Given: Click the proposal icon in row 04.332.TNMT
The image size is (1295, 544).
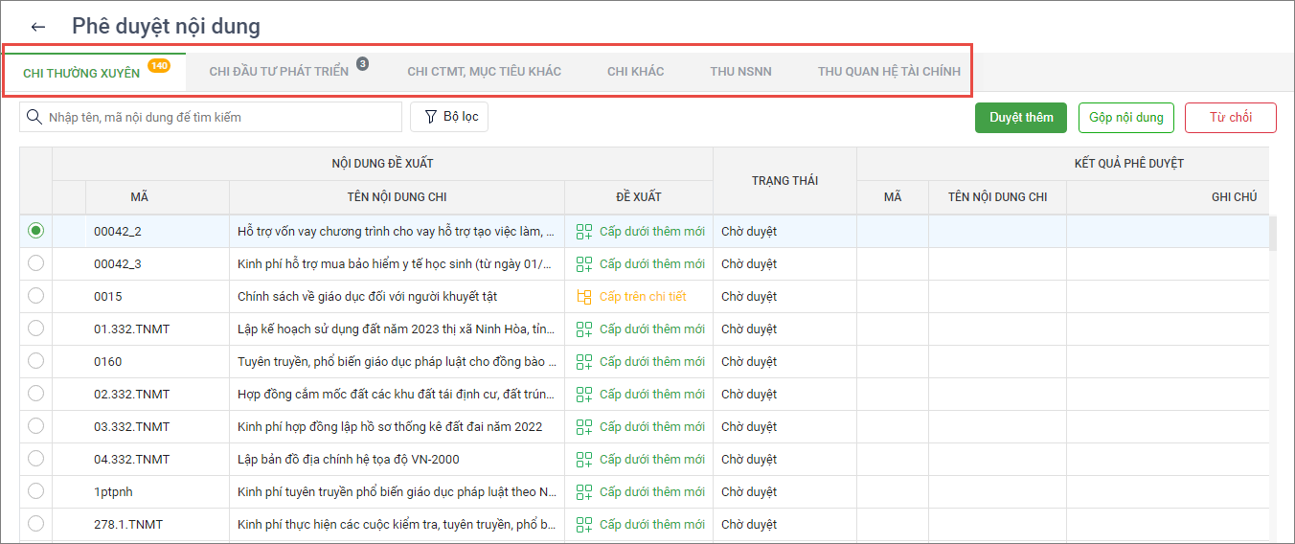Looking at the screenshot, I should coord(584,460).
